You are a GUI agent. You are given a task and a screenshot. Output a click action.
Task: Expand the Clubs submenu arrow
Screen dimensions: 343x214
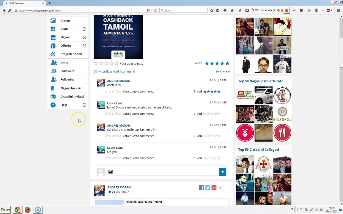84,29
